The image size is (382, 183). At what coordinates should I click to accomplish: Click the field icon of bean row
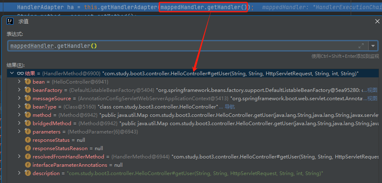pos(28,82)
